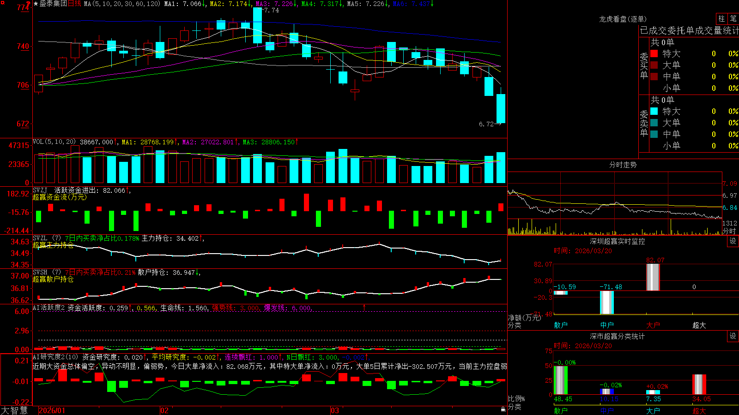Switch order view to 柱 mode
This screenshot has height=415, width=739.
tap(721, 19)
